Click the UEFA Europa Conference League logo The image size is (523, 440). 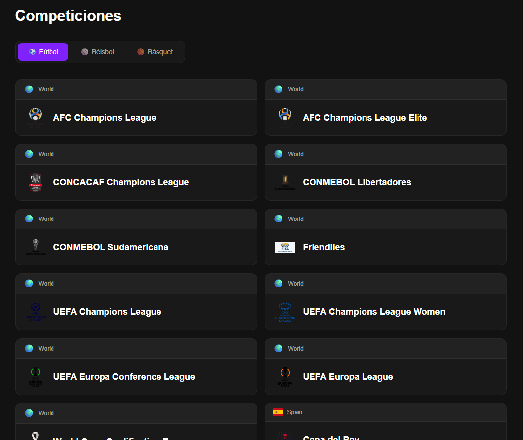[x=35, y=376]
